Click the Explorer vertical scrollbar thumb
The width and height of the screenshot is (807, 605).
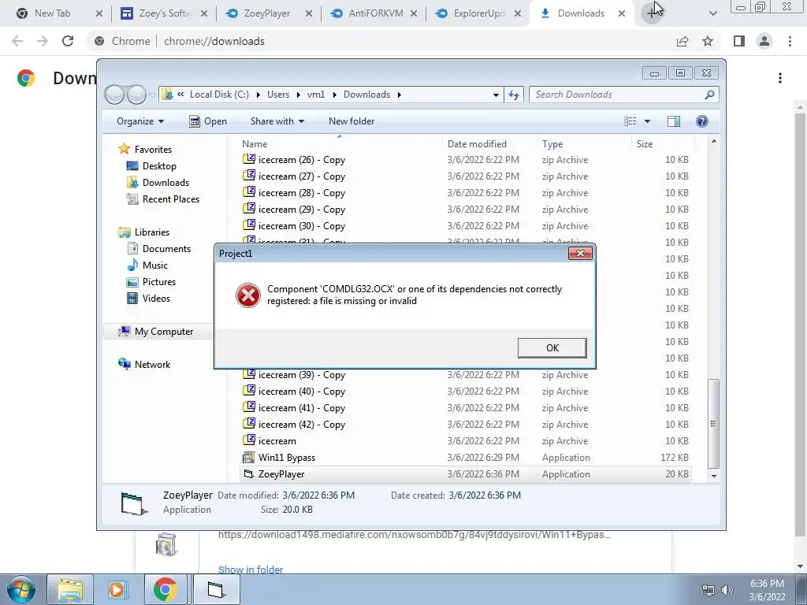tap(713, 423)
